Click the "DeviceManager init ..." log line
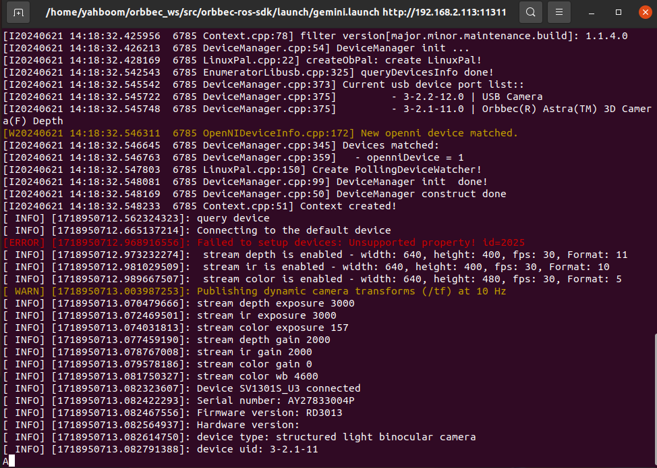Screen dimensions: 657x468 click(236, 48)
